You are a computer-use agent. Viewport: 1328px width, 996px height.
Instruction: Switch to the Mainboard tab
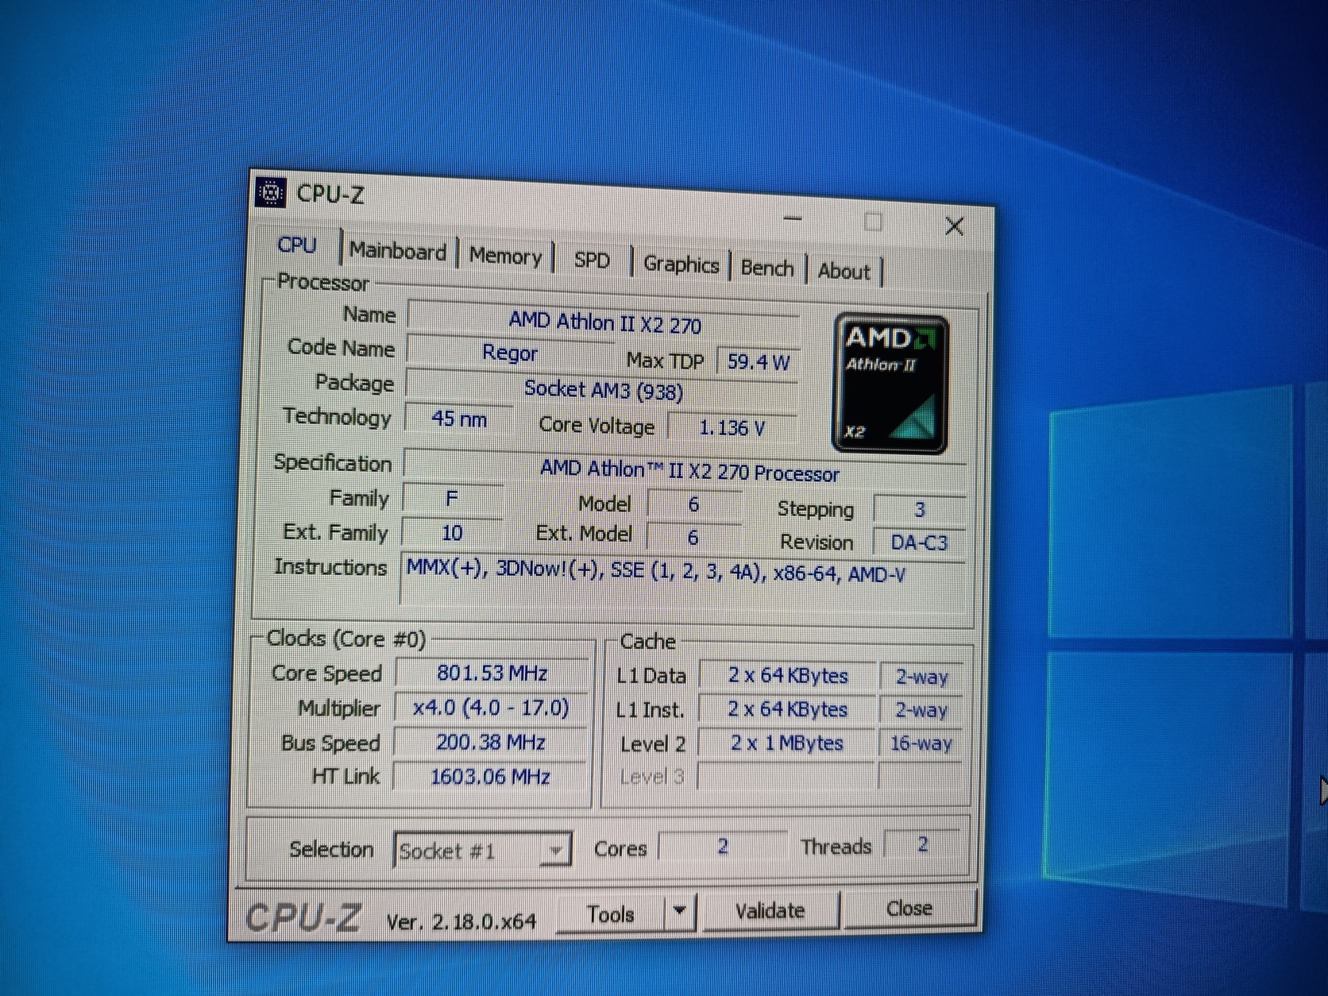398,251
